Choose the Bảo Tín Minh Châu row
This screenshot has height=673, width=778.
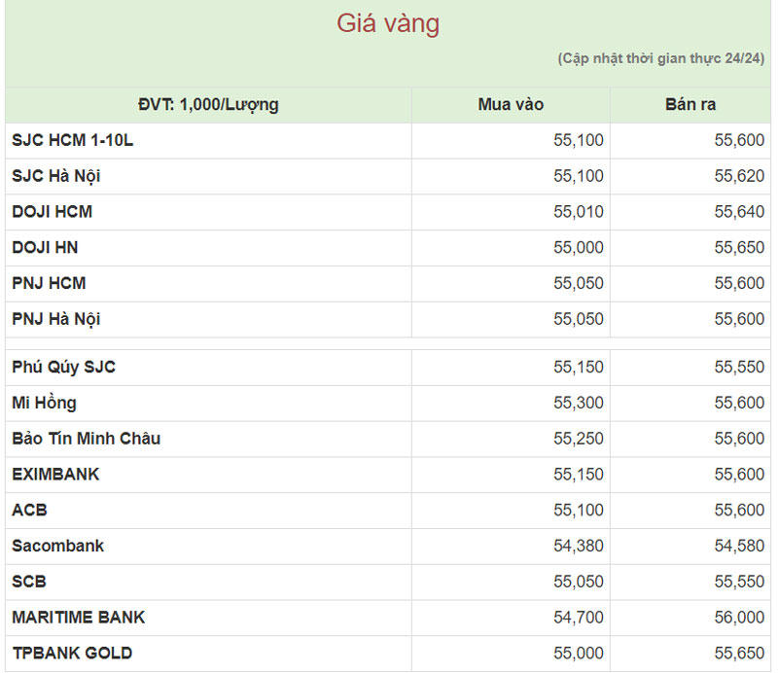[87, 439]
